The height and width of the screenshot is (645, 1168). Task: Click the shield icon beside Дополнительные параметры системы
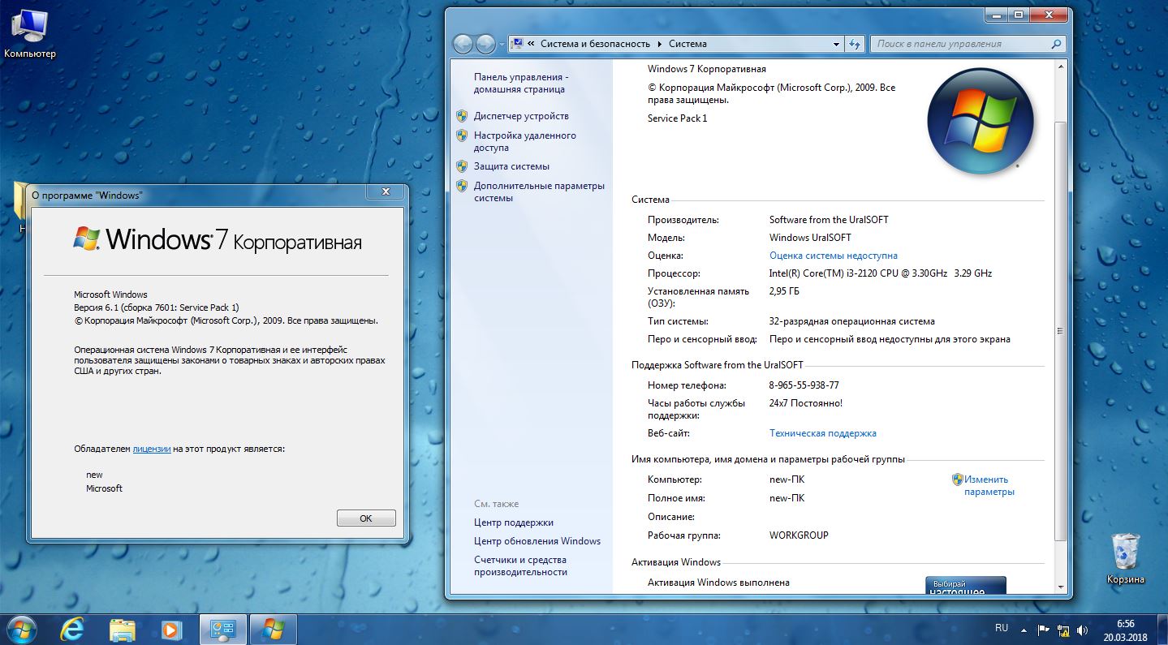coord(462,186)
